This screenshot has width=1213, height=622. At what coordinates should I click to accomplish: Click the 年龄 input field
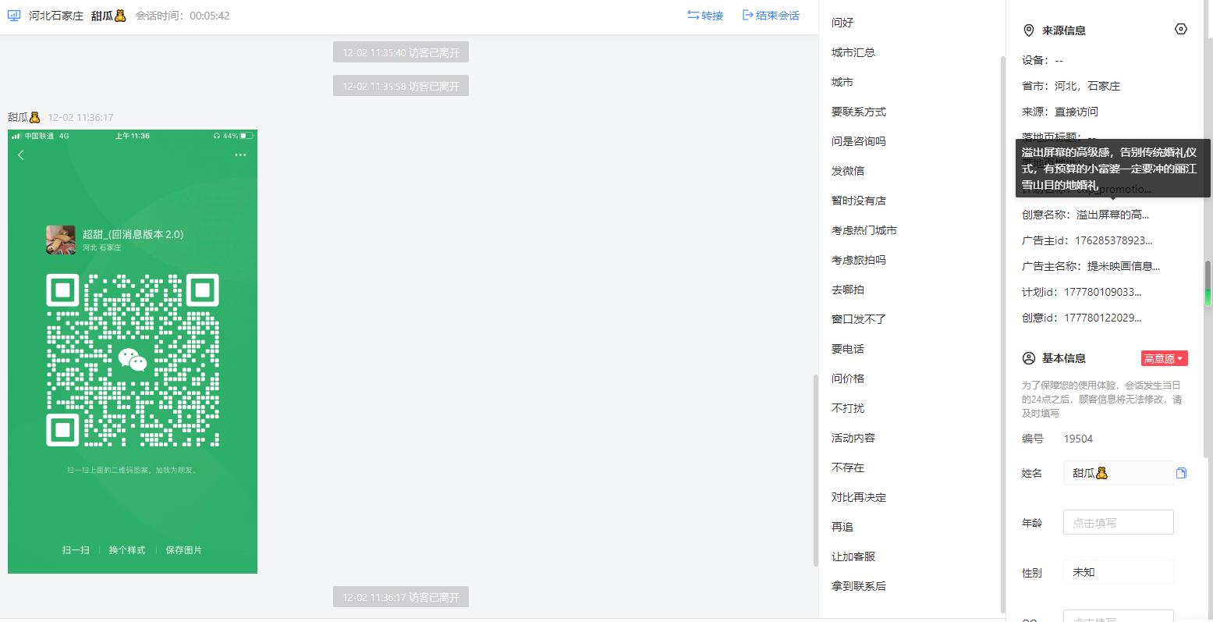coord(1119,523)
